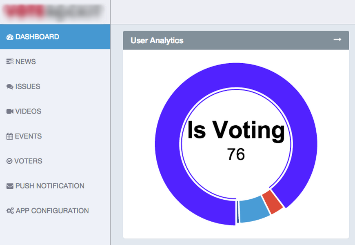The height and width of the screenshot is (245, 355).
Task: Open the NEWS section
Action: (x=55, y=62)
